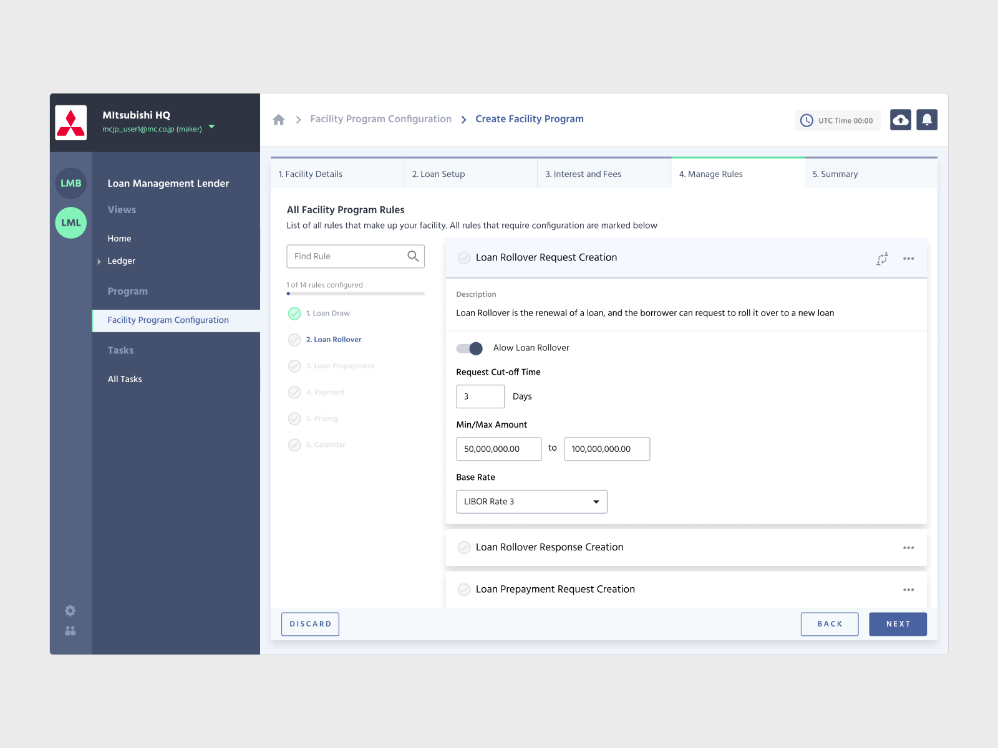Disable the Alow Loan Rollover toggle
Viewport: 998px width, 748px height.
pyautogui.click(x=470, y=348)
